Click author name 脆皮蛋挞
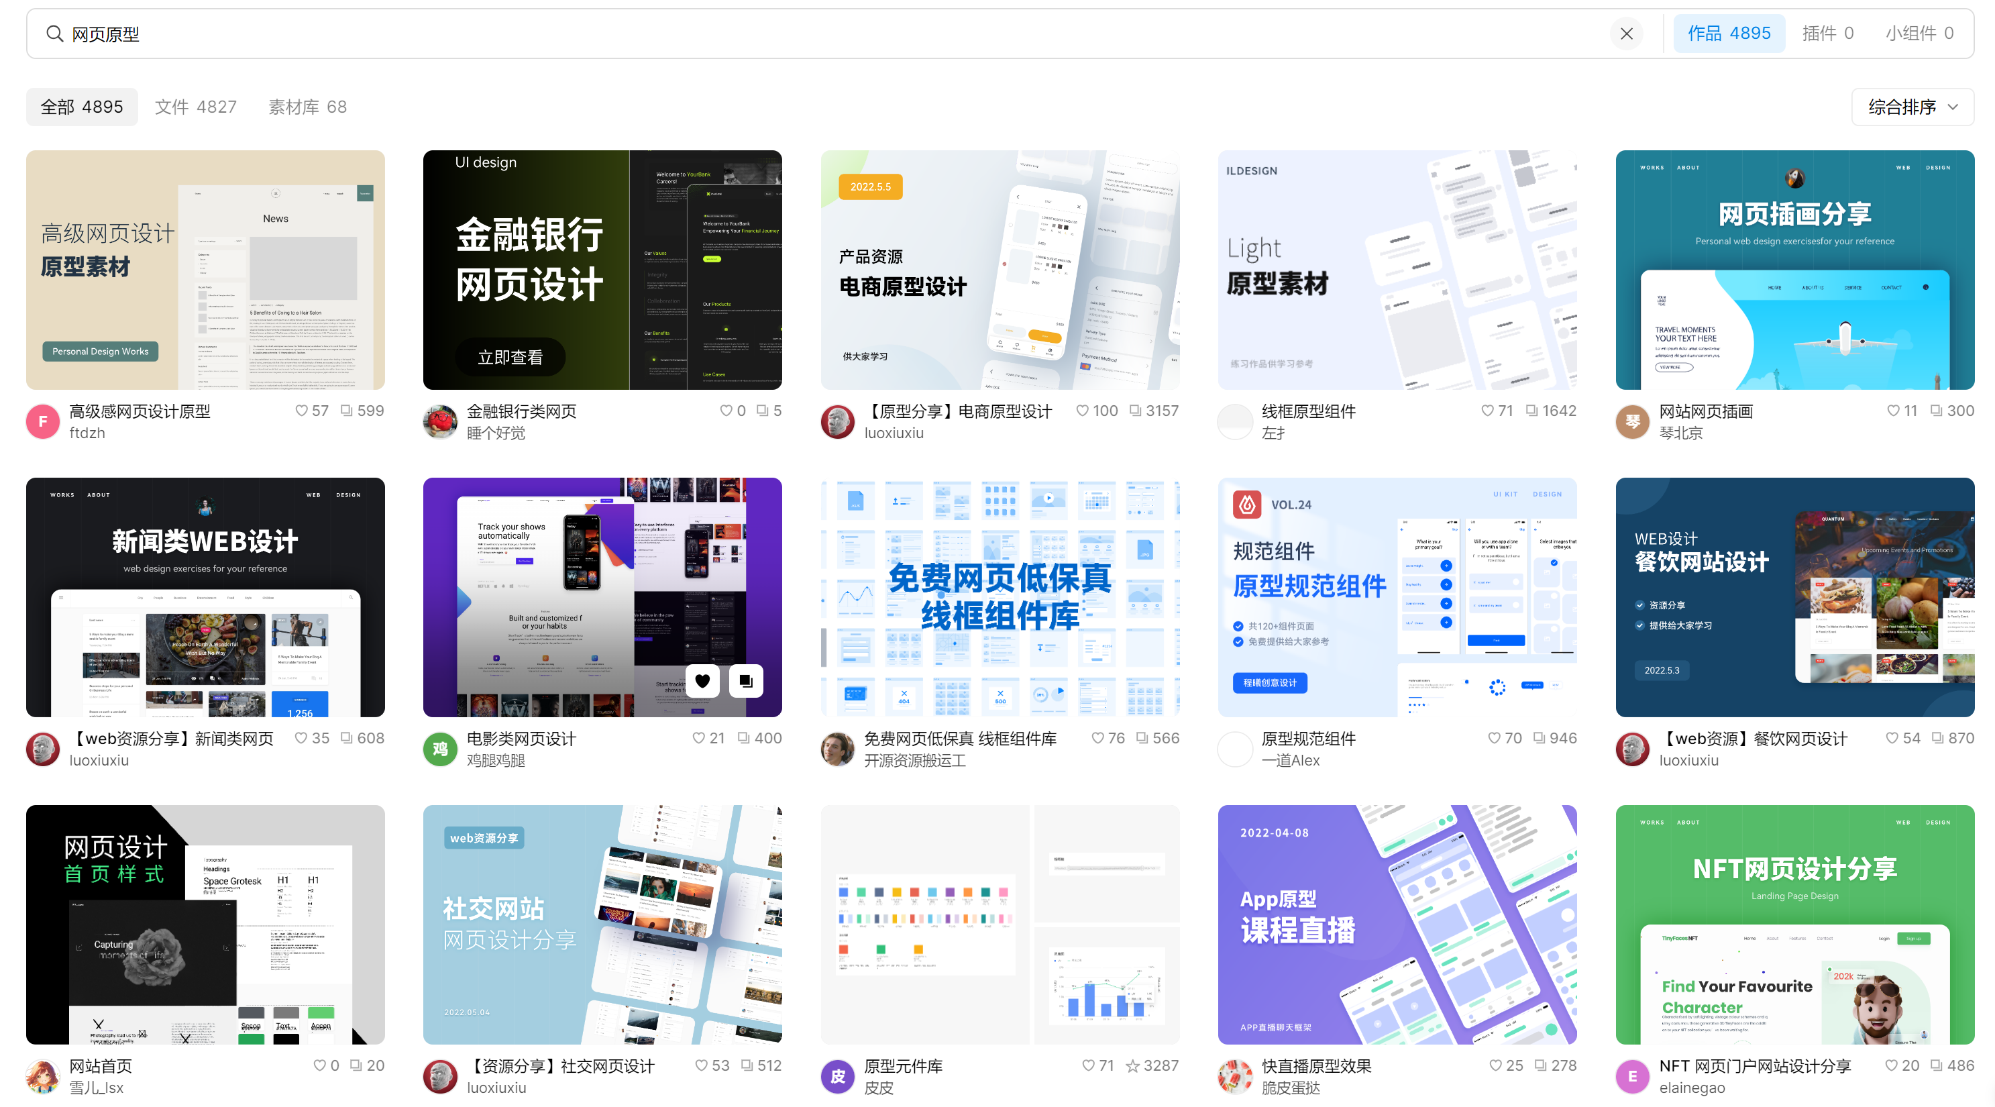1995x1107 pixels. [1290, 1088]
